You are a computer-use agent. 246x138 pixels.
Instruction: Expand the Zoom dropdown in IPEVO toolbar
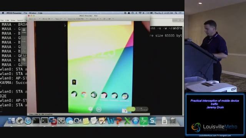(x=60, y=19)
